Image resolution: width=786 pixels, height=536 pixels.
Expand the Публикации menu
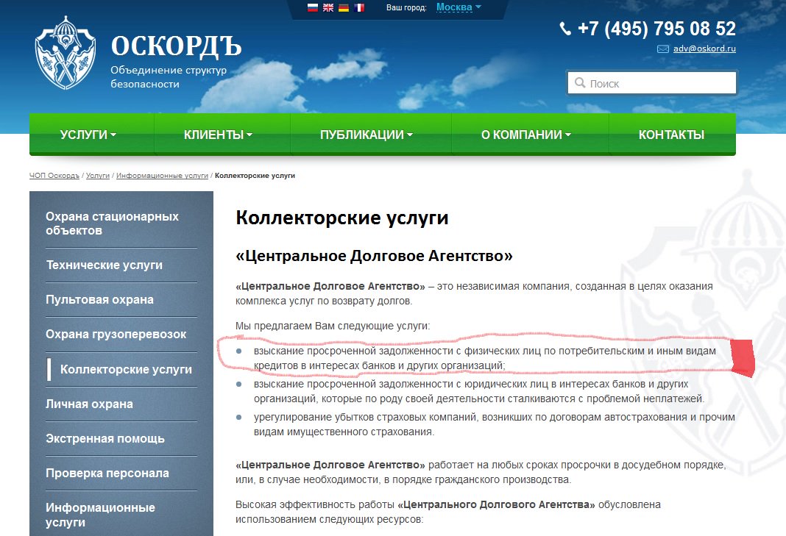click(367, 135)
